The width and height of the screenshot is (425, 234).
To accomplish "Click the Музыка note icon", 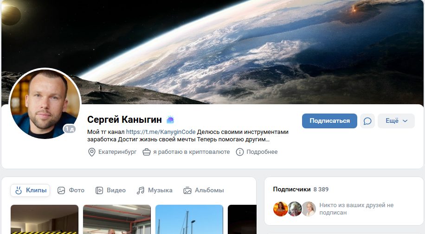I will coord(141,190).
